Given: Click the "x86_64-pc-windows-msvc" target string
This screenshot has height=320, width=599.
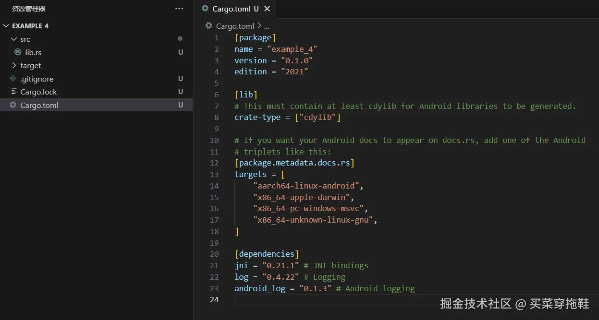Looking at the screenshot, I should point(308,209).
